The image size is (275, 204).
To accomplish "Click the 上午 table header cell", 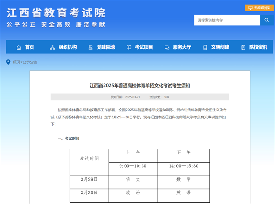I will click(x=133, y=155).
